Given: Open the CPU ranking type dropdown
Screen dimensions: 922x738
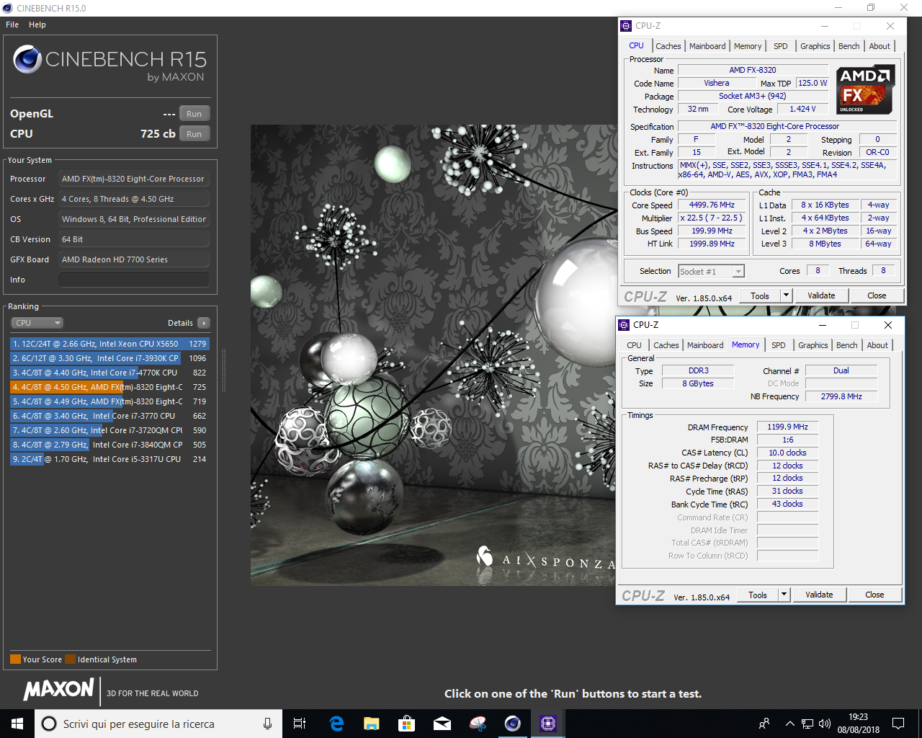Looking at the screenshot, I should pyautogui.click(x=37, y=323).
